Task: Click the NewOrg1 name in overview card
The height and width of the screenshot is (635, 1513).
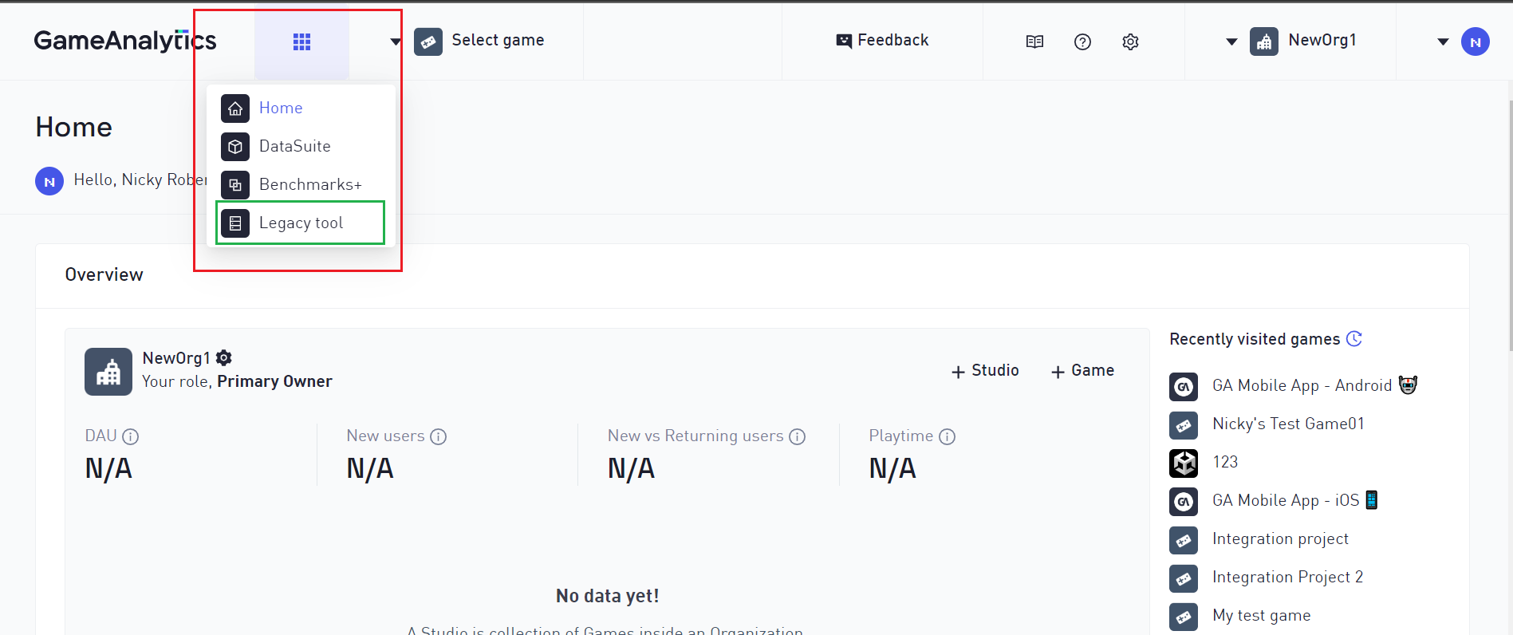Action: click(176, 357)
